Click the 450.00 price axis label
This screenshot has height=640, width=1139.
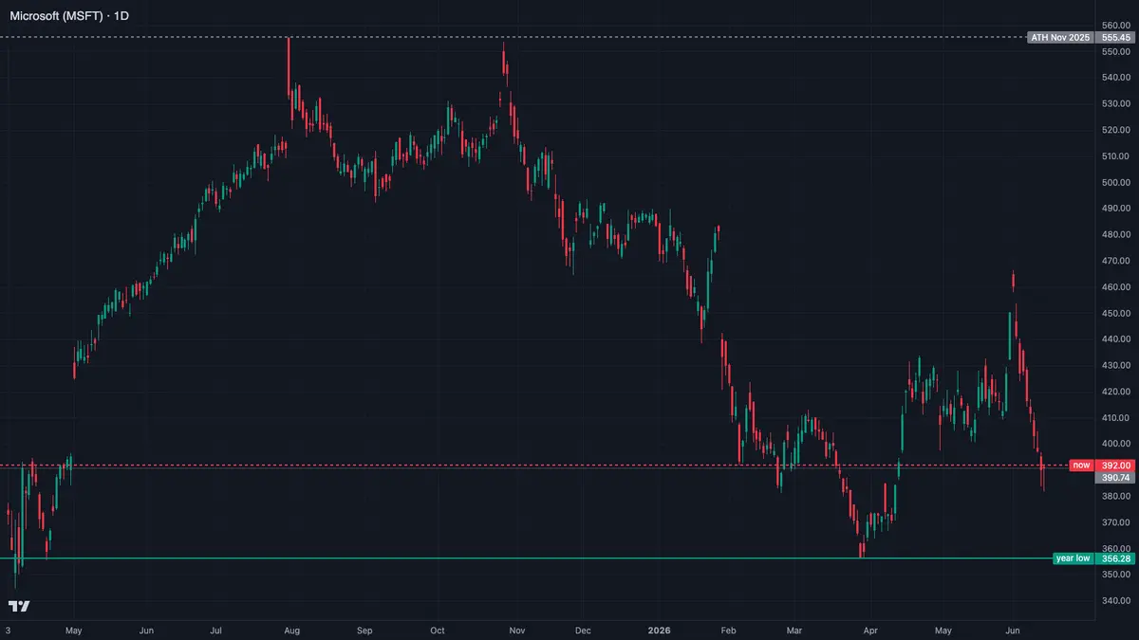[x=1116, y=313]
